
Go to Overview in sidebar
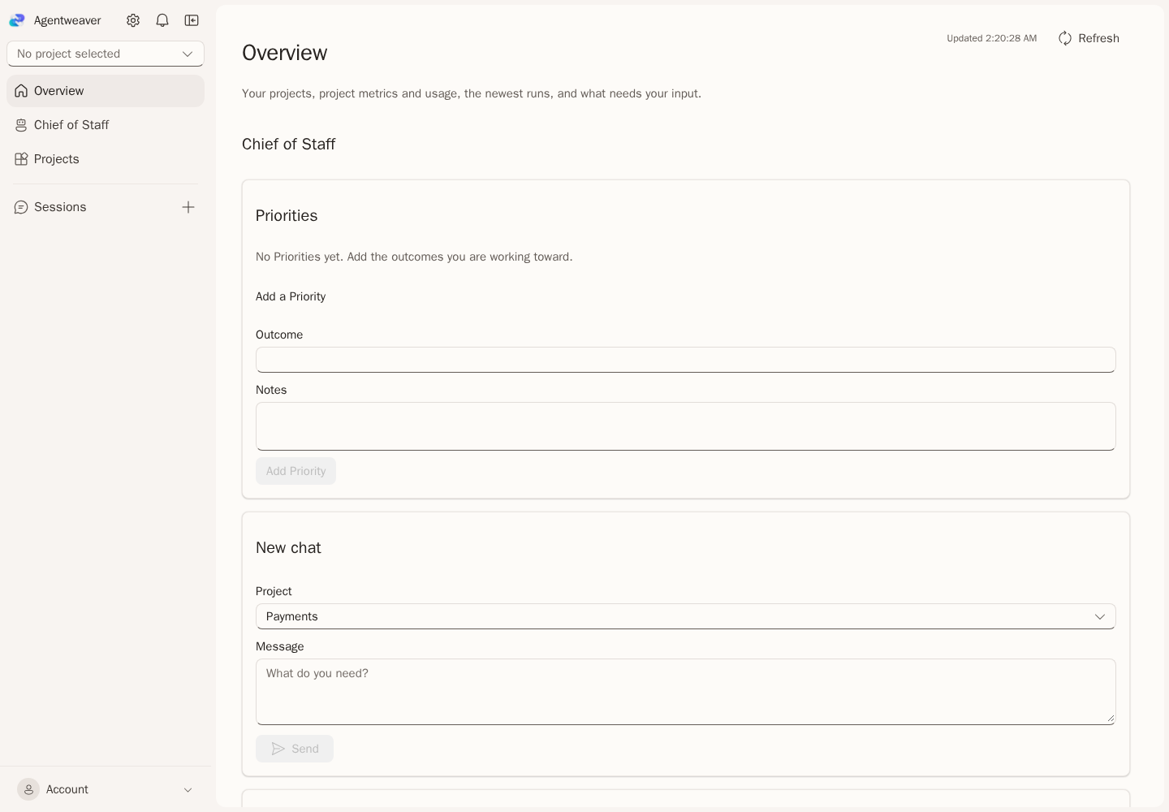[106, 91]
